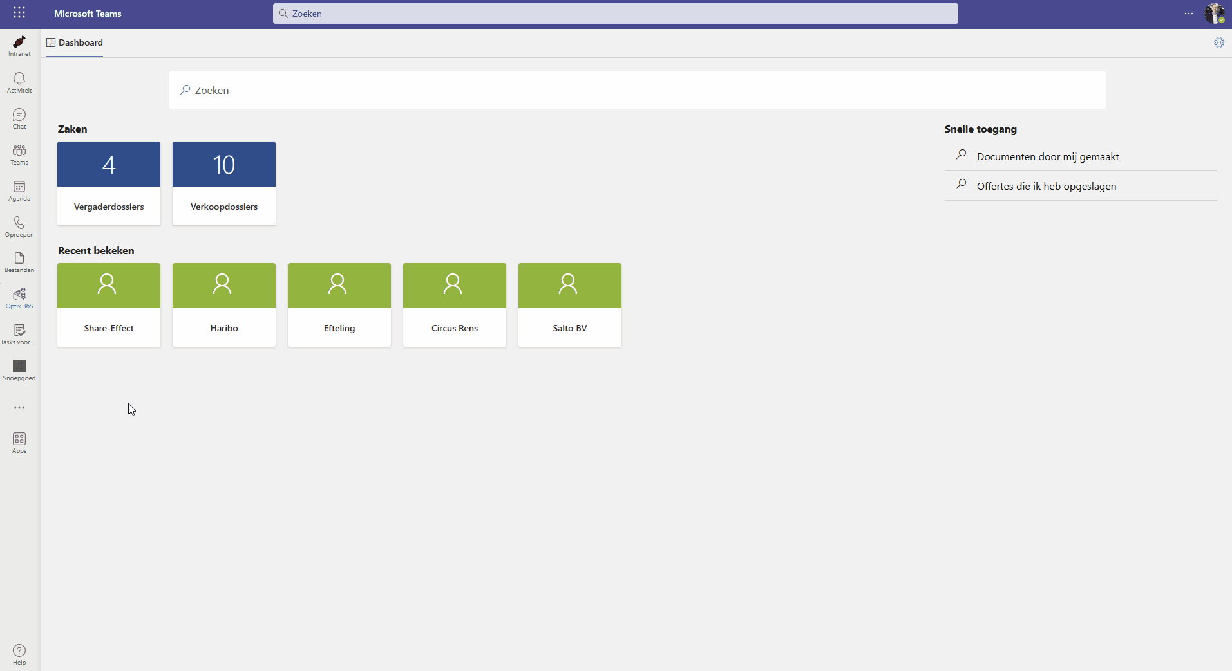Open the app launcher waffle grid
The height and width of the screenshot is (671, 1232).
(x=19, y=13)
